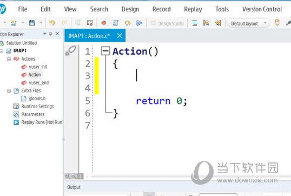Open Runtime Settings in solution tree
The height and width of the screenshot is (196, 291).
[x=34, y=107]
